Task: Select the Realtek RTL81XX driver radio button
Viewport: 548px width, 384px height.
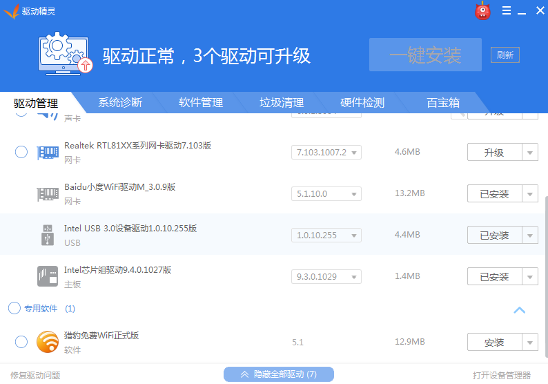Action: click(x=21, y=152)
